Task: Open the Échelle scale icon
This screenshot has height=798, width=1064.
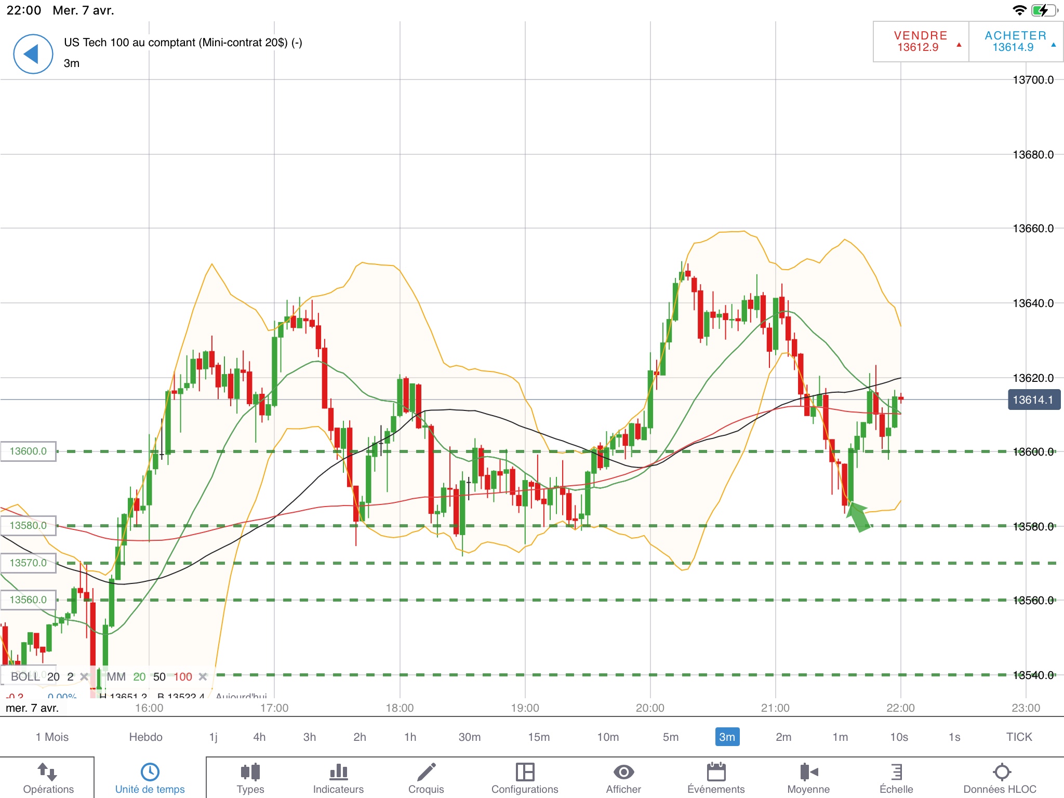Action: click(x=896, y=772)
